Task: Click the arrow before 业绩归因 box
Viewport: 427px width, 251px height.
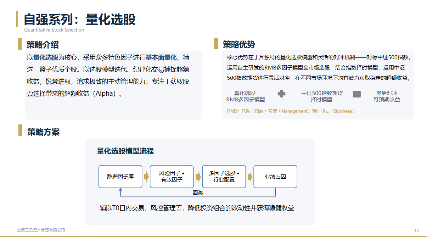Action: [250, 177]
